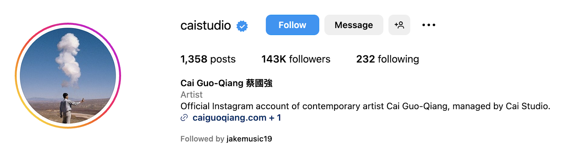The width and height of the screenshot is (563, 159).
Task: Click the Chinese name 蔡國強
Action: [x=259, y=83]
